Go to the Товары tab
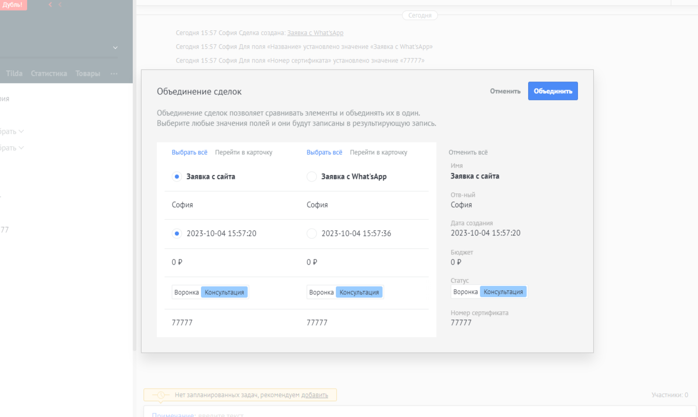Viewport: 698px width, 417px height. point(88,74)
